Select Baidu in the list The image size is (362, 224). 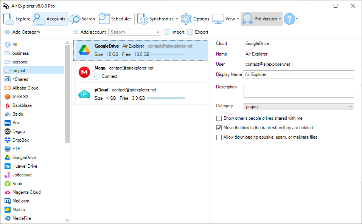tap(34, 114)
